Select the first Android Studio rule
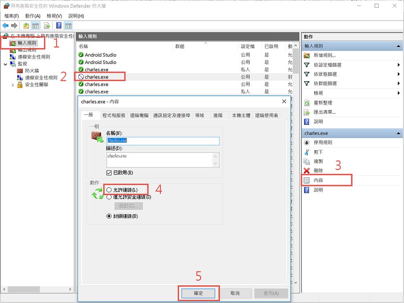 (184, 55)
